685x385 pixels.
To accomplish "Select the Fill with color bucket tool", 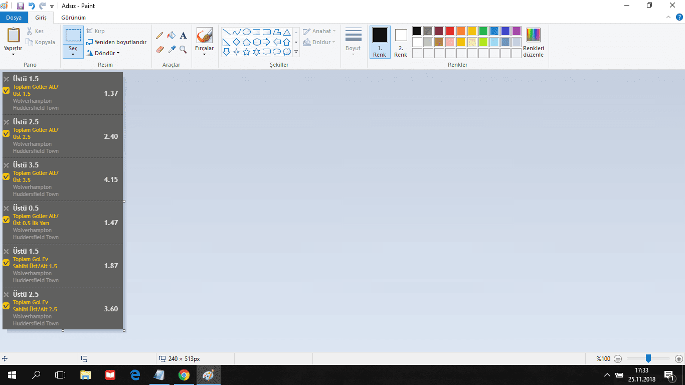I will 172,36.
